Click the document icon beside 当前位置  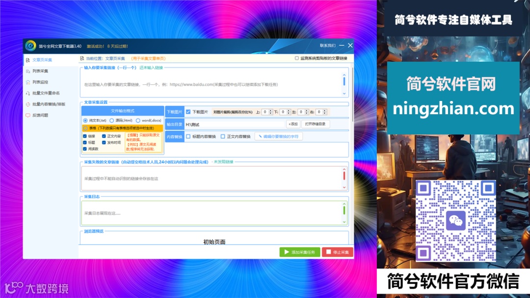[82, 58]
